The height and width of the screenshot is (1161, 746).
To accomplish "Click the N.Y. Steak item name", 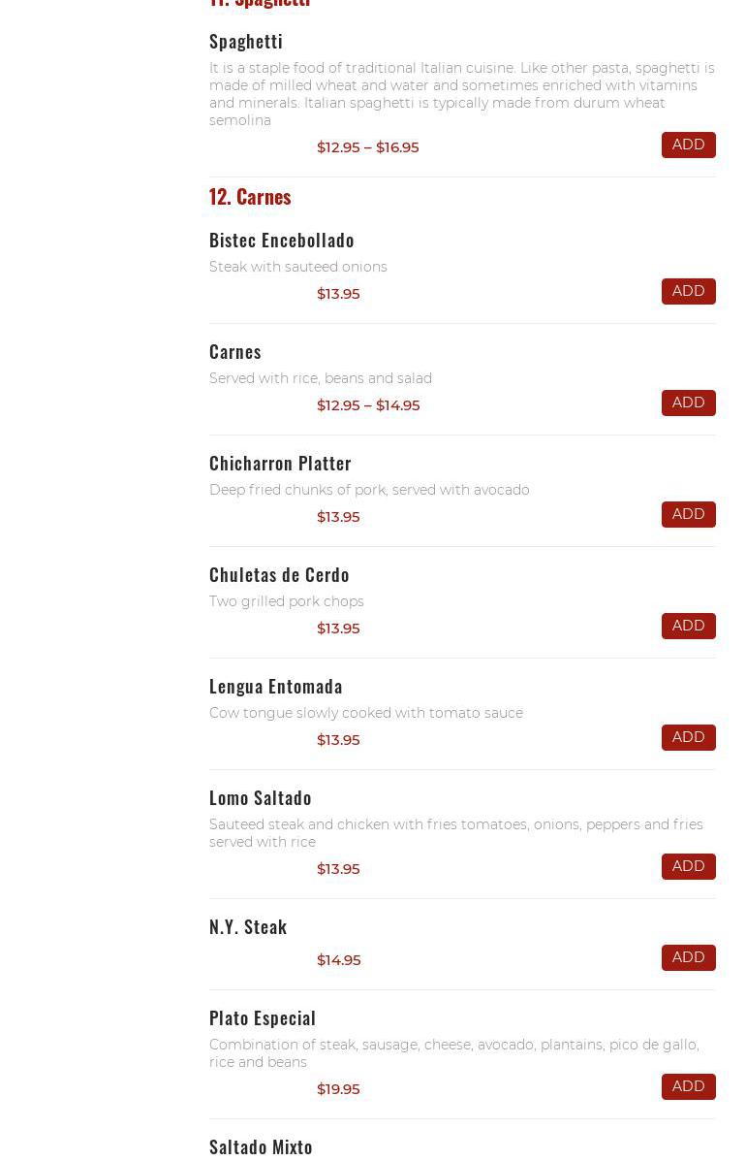I will coord(248,926).
